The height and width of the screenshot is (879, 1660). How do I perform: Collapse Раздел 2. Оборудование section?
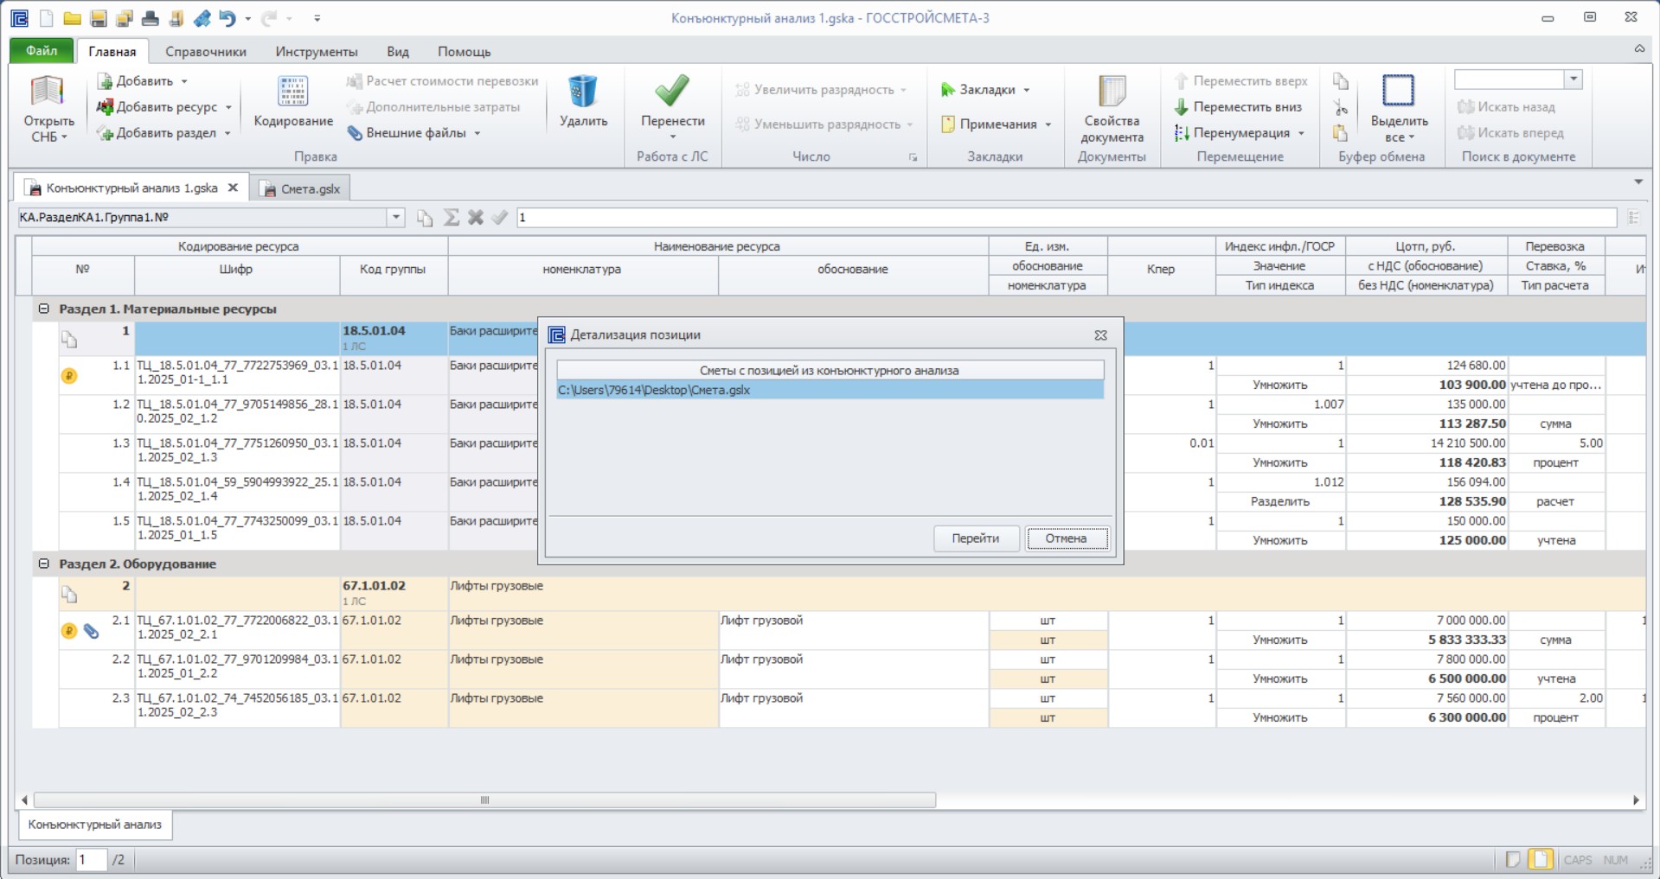pyautogui.click(x=43, y=564)
